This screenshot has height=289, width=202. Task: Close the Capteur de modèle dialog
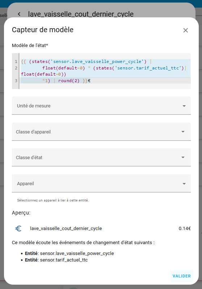pos(185,30)
